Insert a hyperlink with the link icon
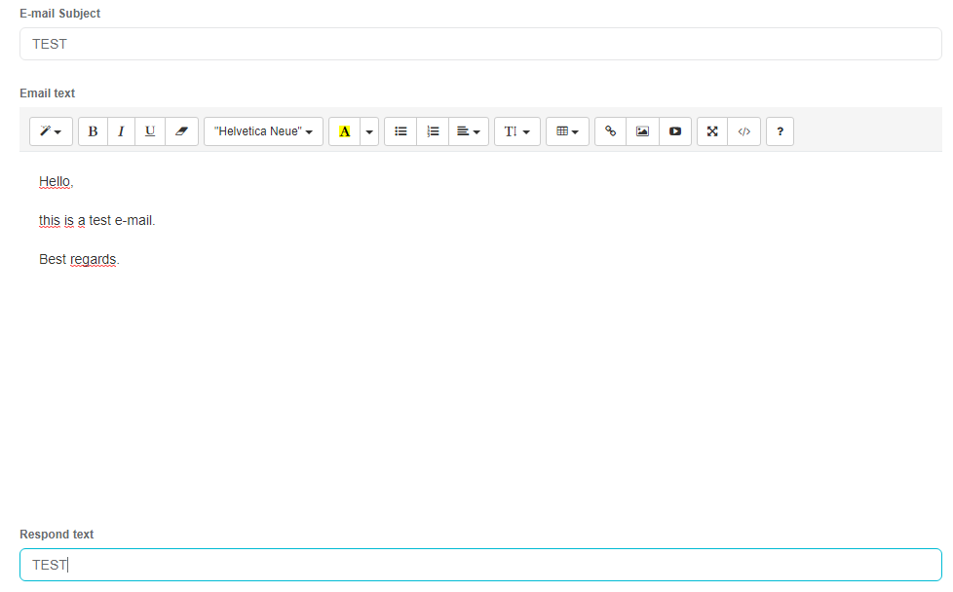 click(611, 131)
